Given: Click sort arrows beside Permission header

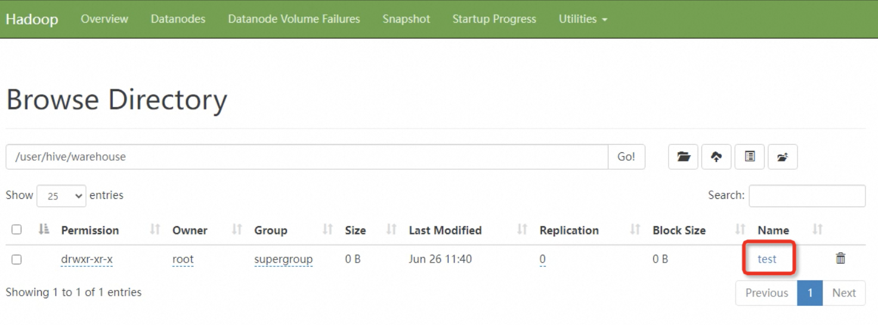Looking at the screenshot, I should [154, 230].
